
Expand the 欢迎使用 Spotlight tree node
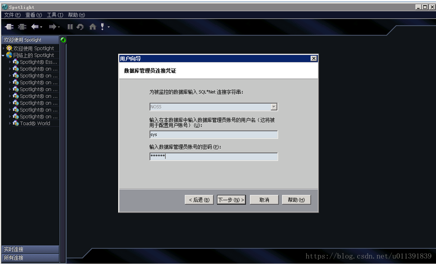tap(3, 48)
